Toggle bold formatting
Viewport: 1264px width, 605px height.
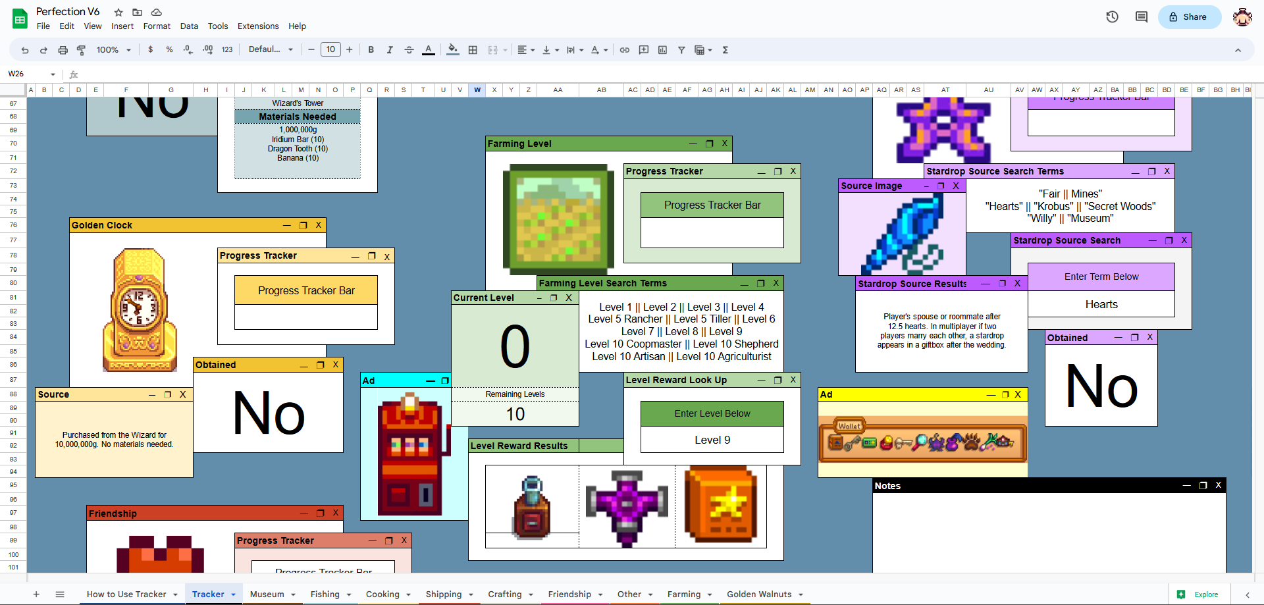tap(371, 50)
